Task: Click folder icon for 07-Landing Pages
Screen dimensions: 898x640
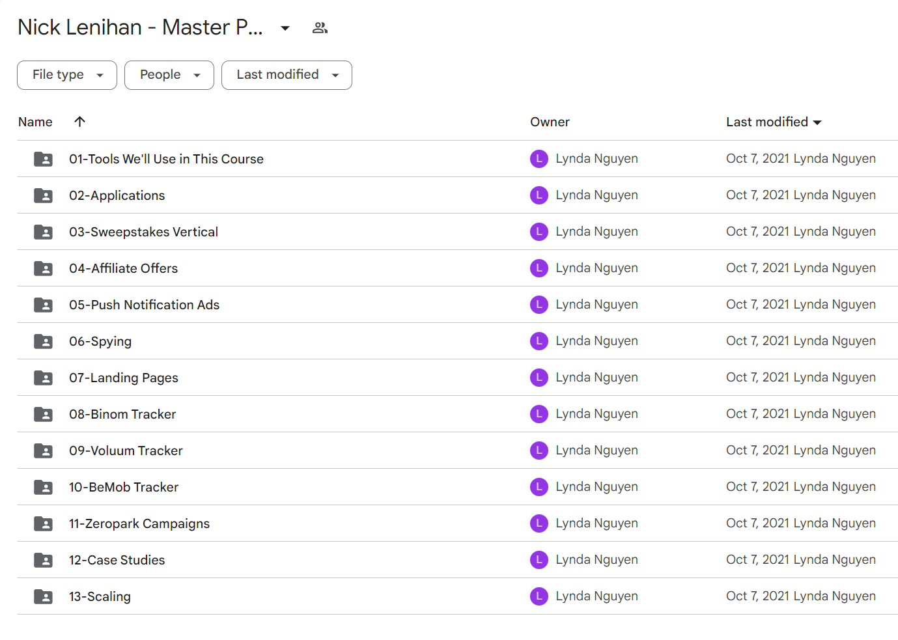Action: (44, 378)
